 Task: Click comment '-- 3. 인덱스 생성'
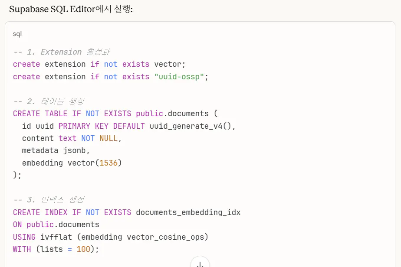49,199
